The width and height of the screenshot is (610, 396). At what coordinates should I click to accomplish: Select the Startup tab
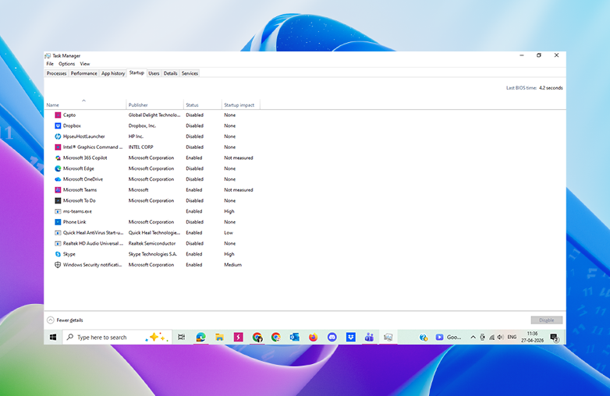[x=137, y=72]
